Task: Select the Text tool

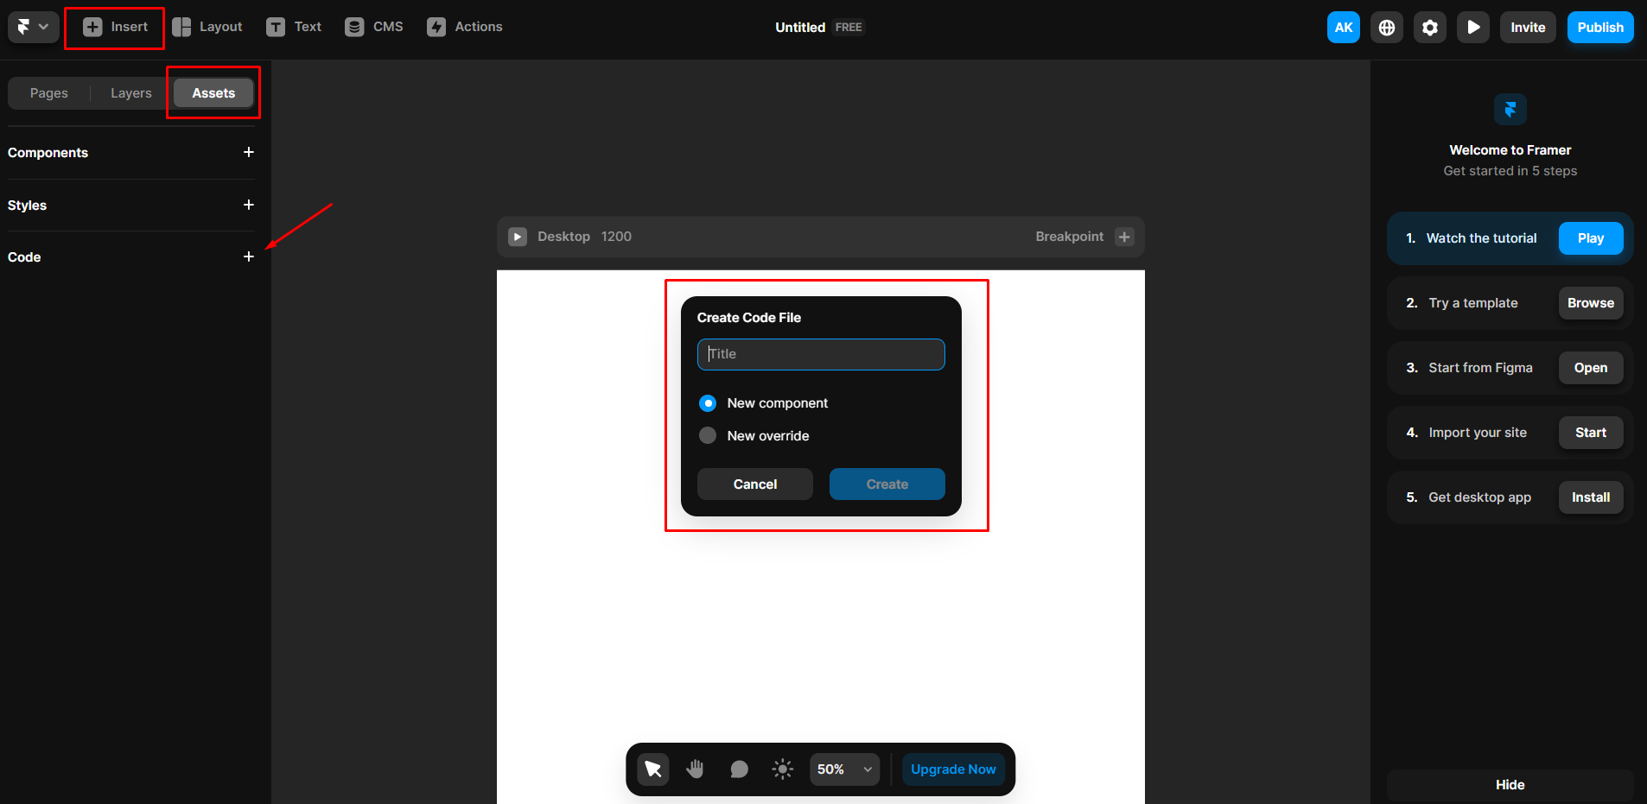Action: 294,27
